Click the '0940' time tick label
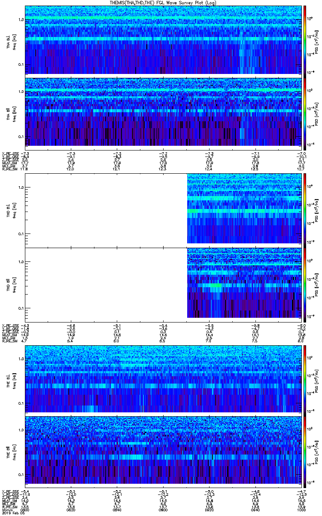Screen dimensions: 322x516 coord(256,510)
